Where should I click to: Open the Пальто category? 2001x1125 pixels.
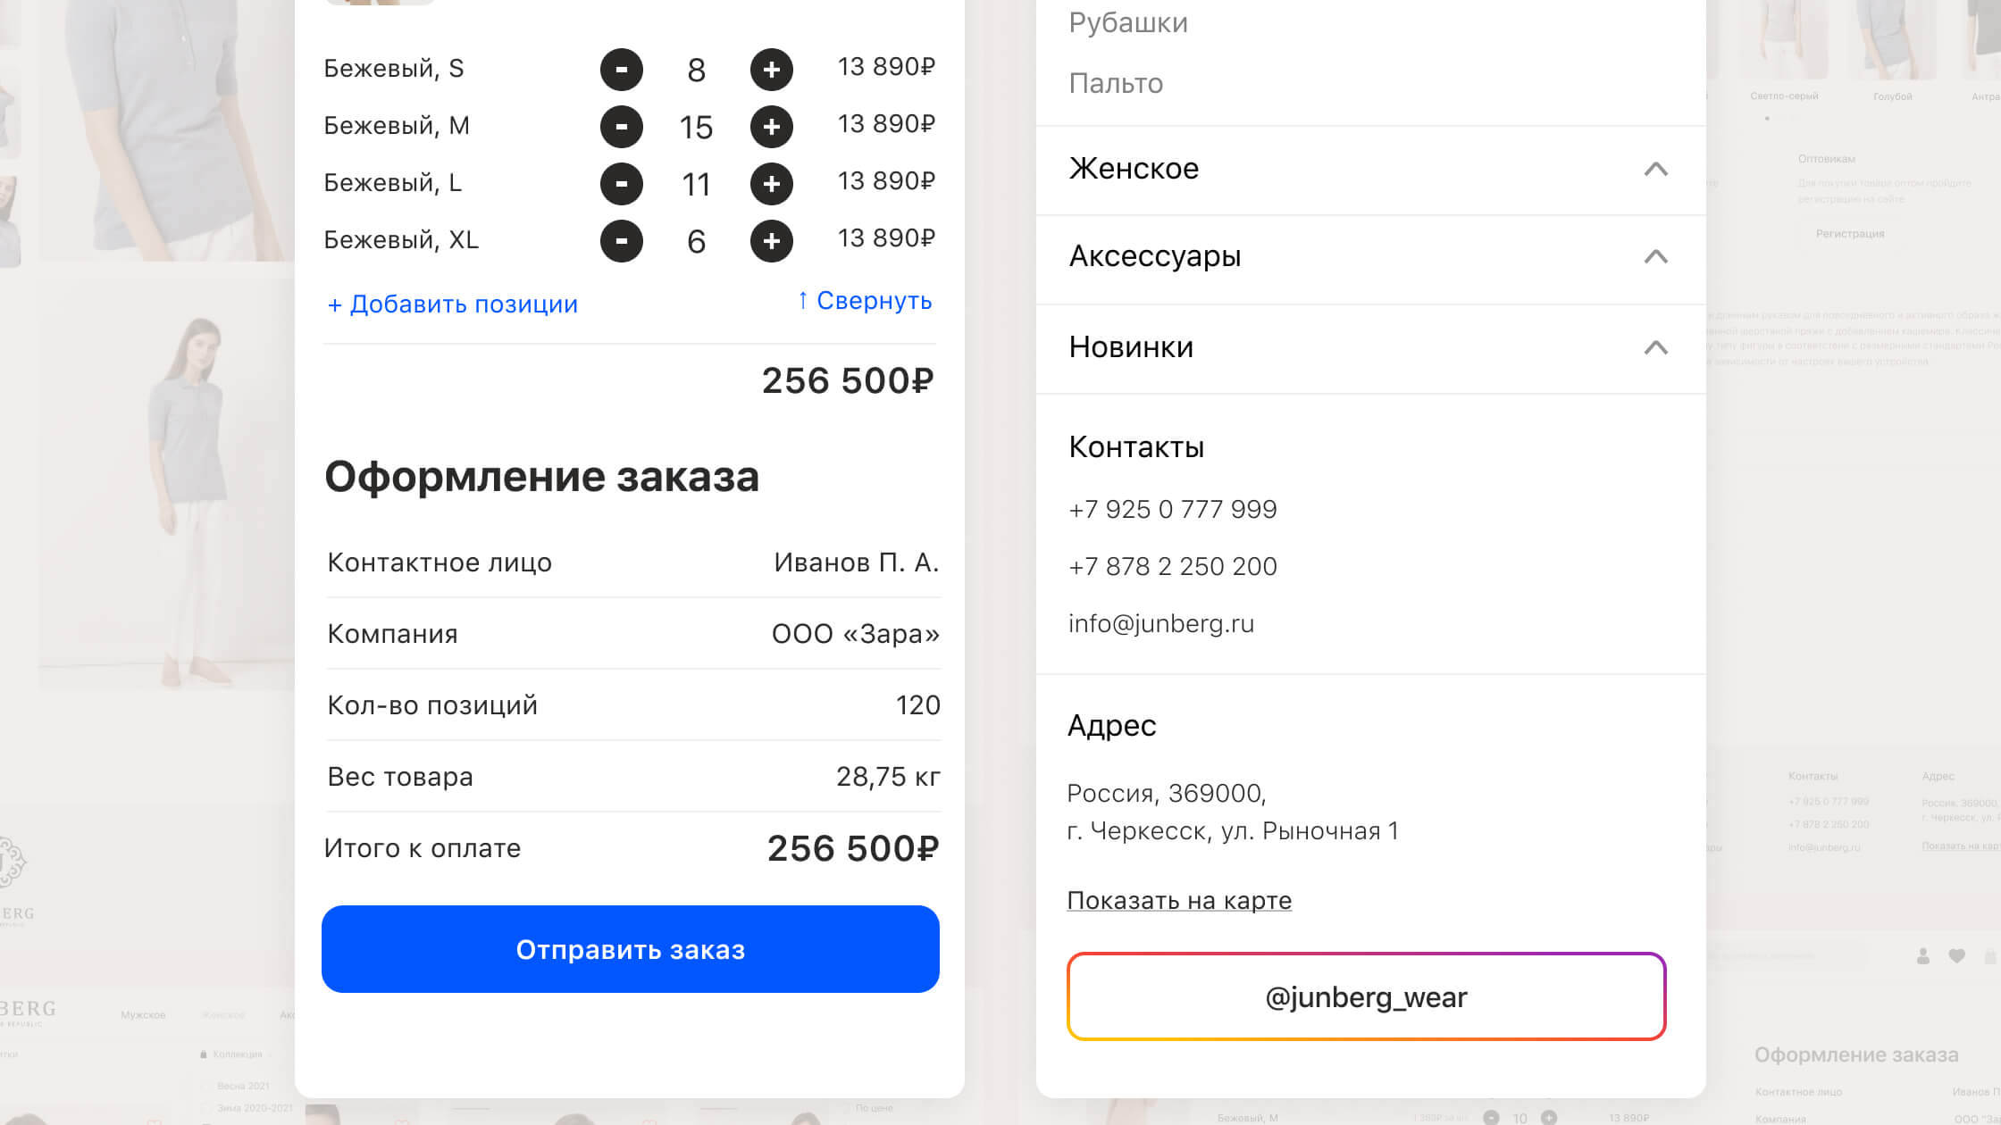[x=1116, y=84]
